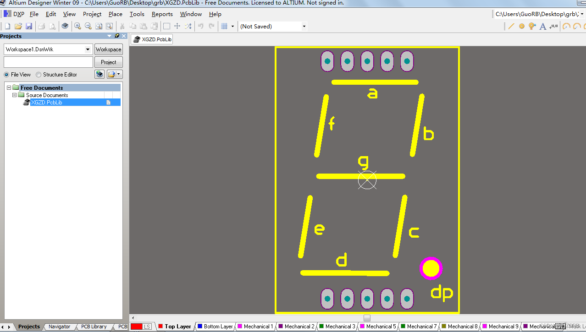Select the Place Line tool
This screenshot has width=586, height=332.
pyautogui.click(x=511, y=26)
